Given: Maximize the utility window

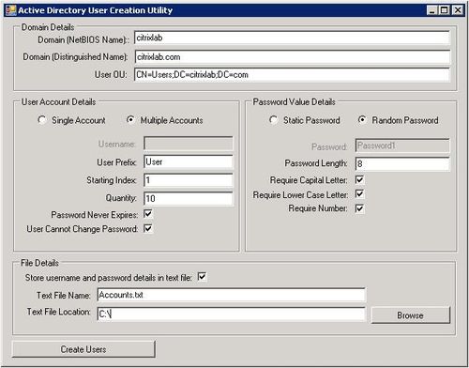Looking at the screenshot, I should tap(445, 10).
